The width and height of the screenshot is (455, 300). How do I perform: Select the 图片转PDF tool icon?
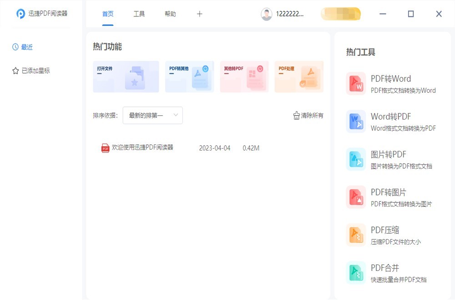(x=355, y=159)
